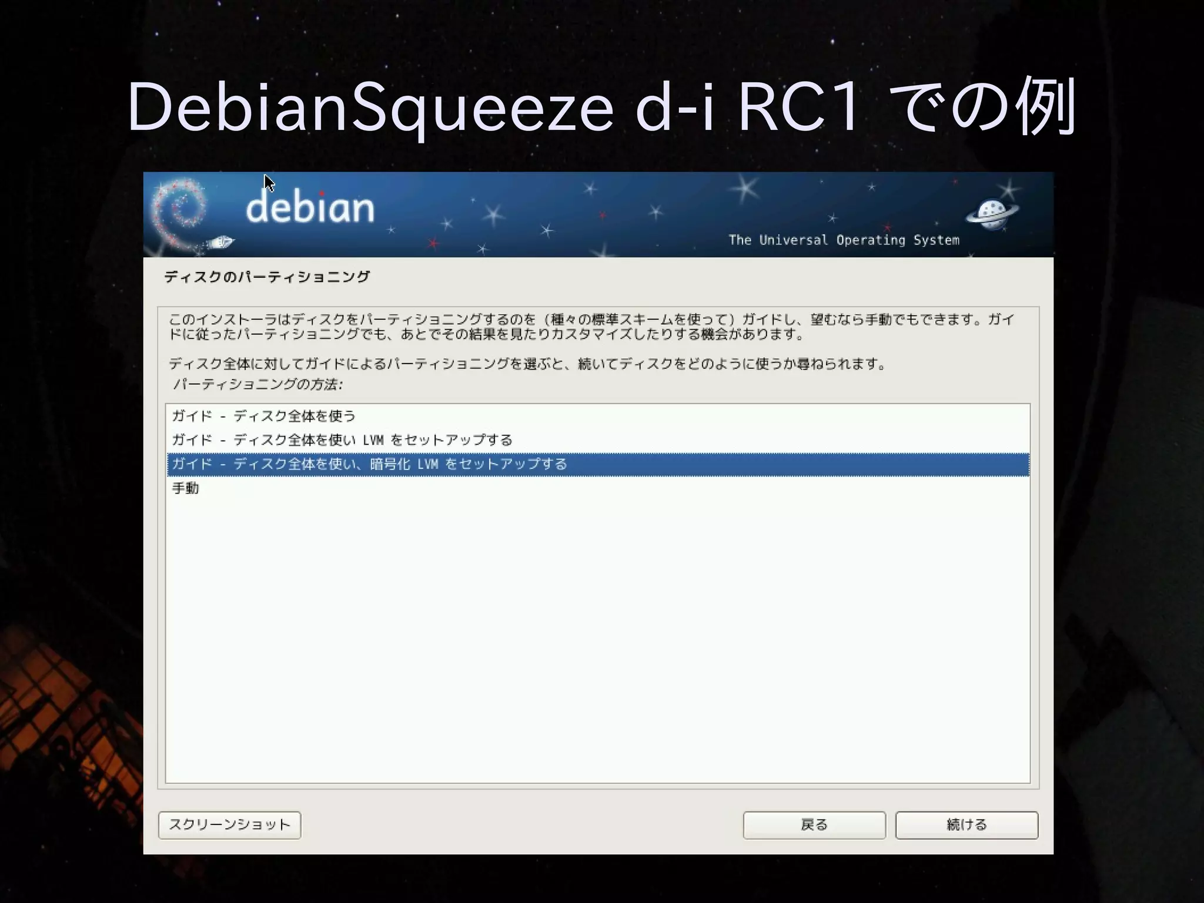This screenshot has width=1204, height=903.
Task: Click the 戻る back button
Action: coord(814,825)
